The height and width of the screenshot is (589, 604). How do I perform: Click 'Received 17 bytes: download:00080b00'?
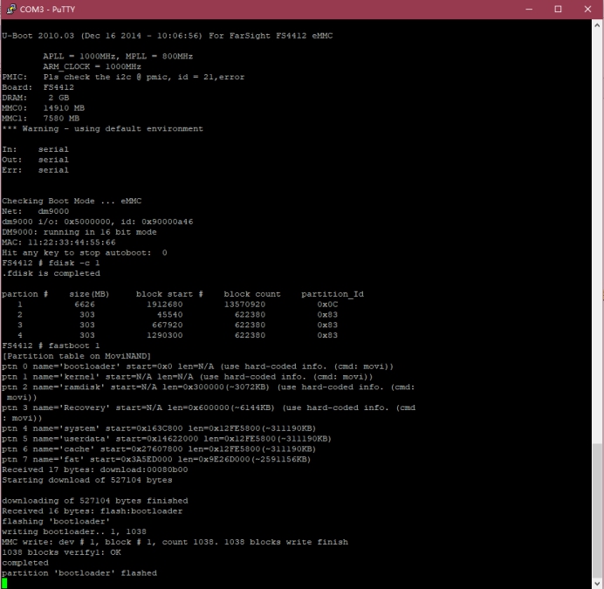tap(95, 470)
